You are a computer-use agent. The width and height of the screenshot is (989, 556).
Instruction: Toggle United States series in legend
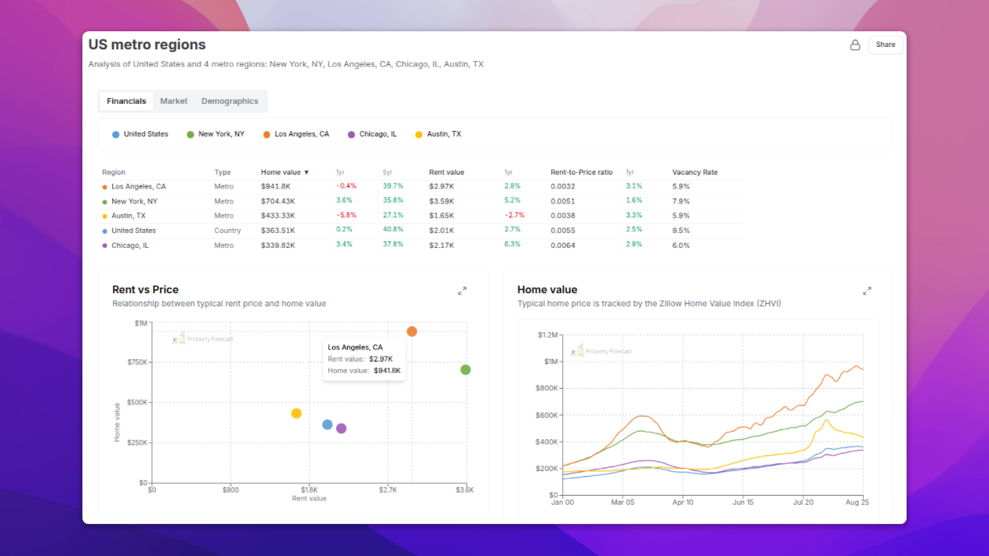coord(140,134)
